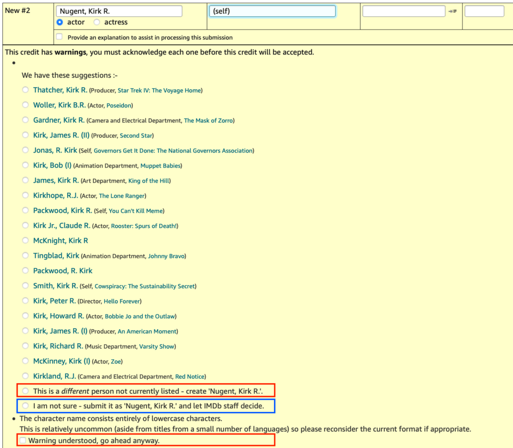This screenshot has width=513, height=448.
Task: Tick the 'Provide an explanation' checkbox
Action: (x=60, y=37)
